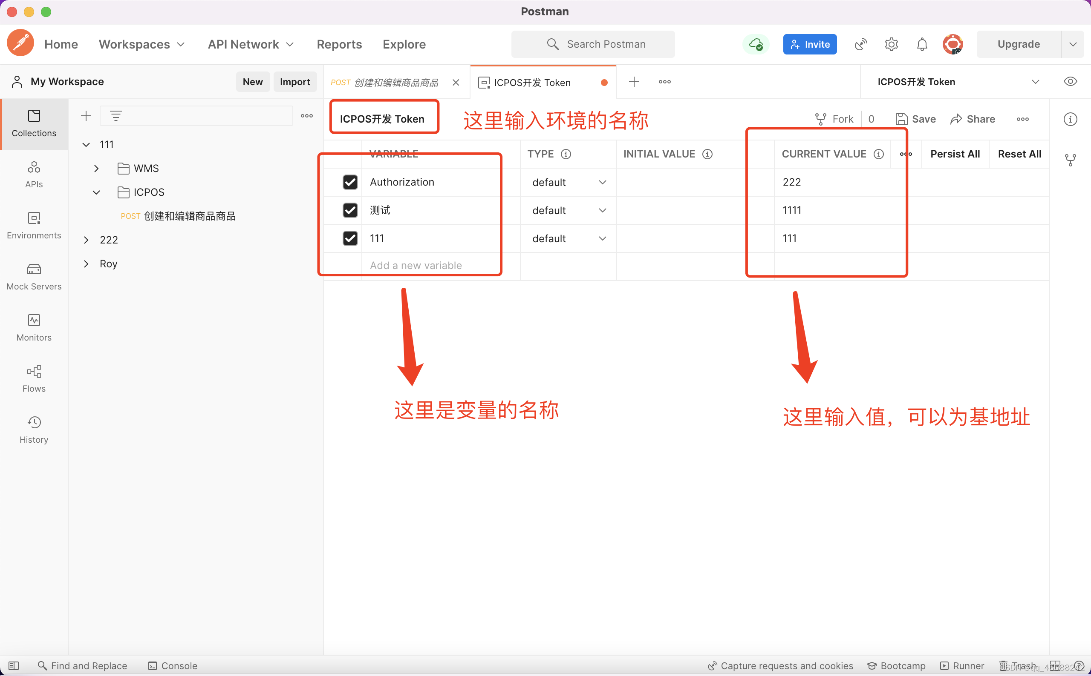Switch to the 创建和编辑商品商品 request tab
This screenshot has width=1091, height=676.
[390, 83]
